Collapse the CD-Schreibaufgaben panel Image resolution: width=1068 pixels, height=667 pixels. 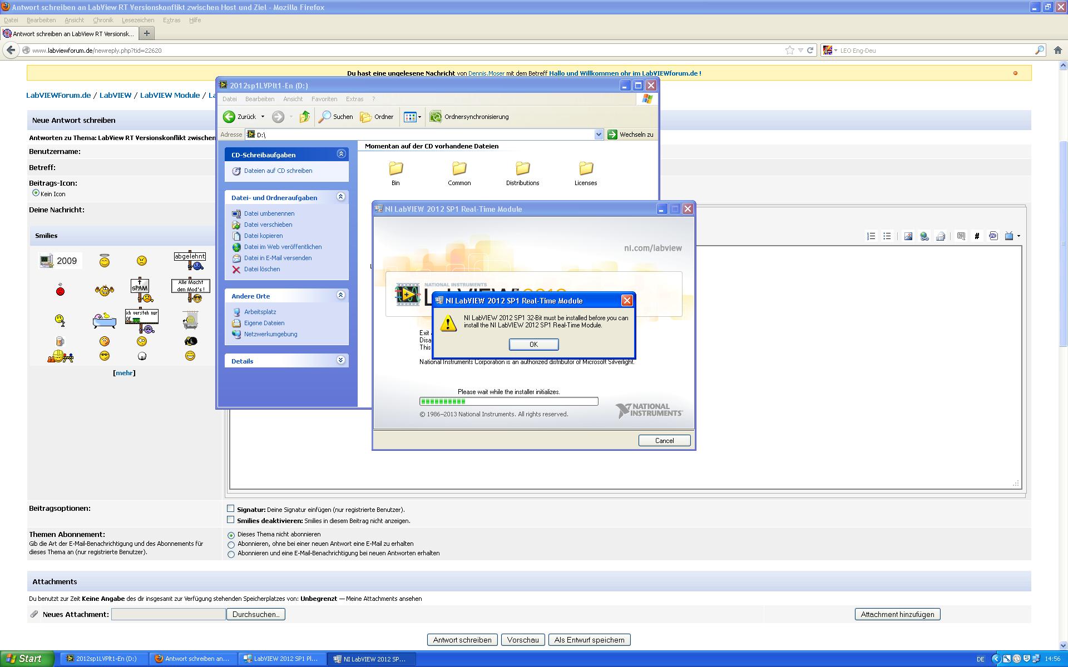(340, 154)
